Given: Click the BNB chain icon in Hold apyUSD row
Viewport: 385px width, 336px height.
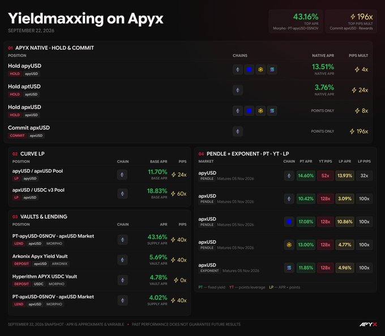Looking at the screenshot, I should (x=260, y=70).
